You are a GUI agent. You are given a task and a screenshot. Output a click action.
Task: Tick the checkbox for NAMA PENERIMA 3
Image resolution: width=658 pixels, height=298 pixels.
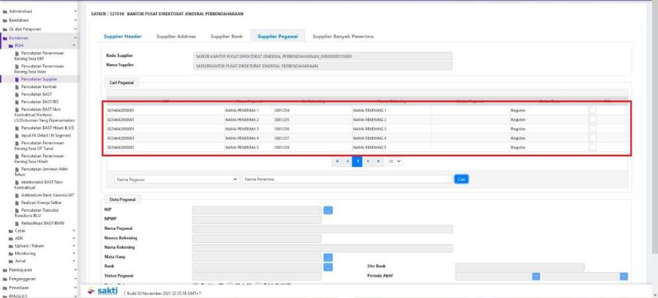pos(592,128)
